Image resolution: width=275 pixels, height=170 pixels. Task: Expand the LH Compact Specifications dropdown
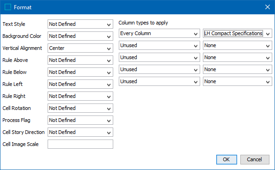pyautogui.click(x=238, y=33)
